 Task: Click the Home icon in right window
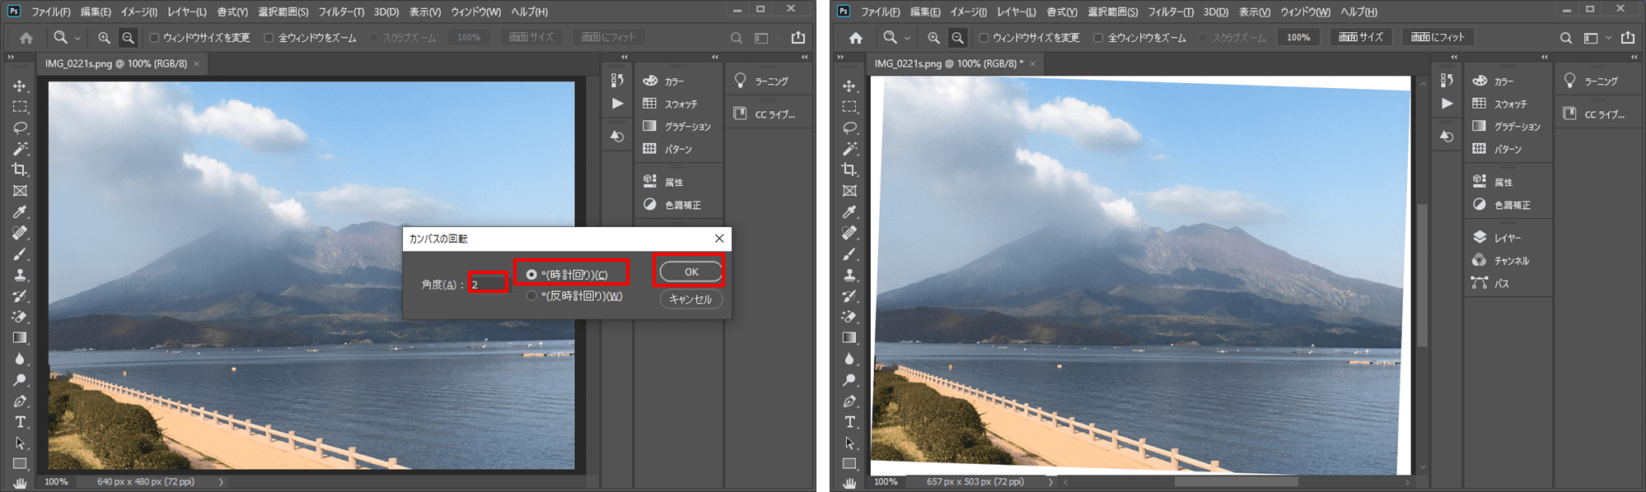click(x=856, y=38)
